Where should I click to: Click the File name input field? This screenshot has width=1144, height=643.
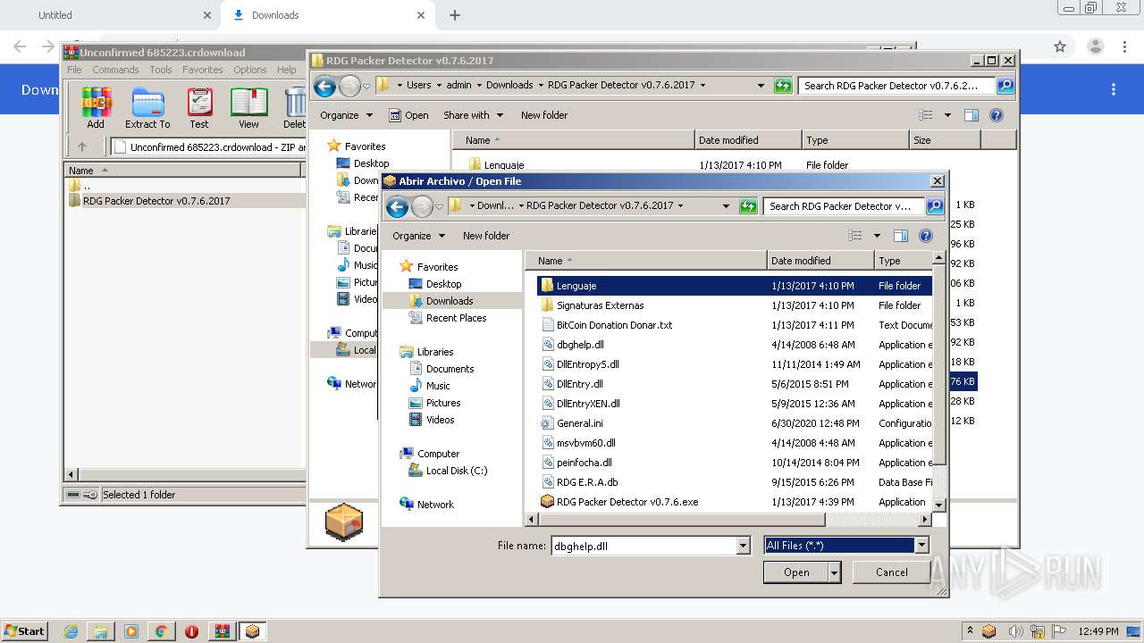[643, 546]
